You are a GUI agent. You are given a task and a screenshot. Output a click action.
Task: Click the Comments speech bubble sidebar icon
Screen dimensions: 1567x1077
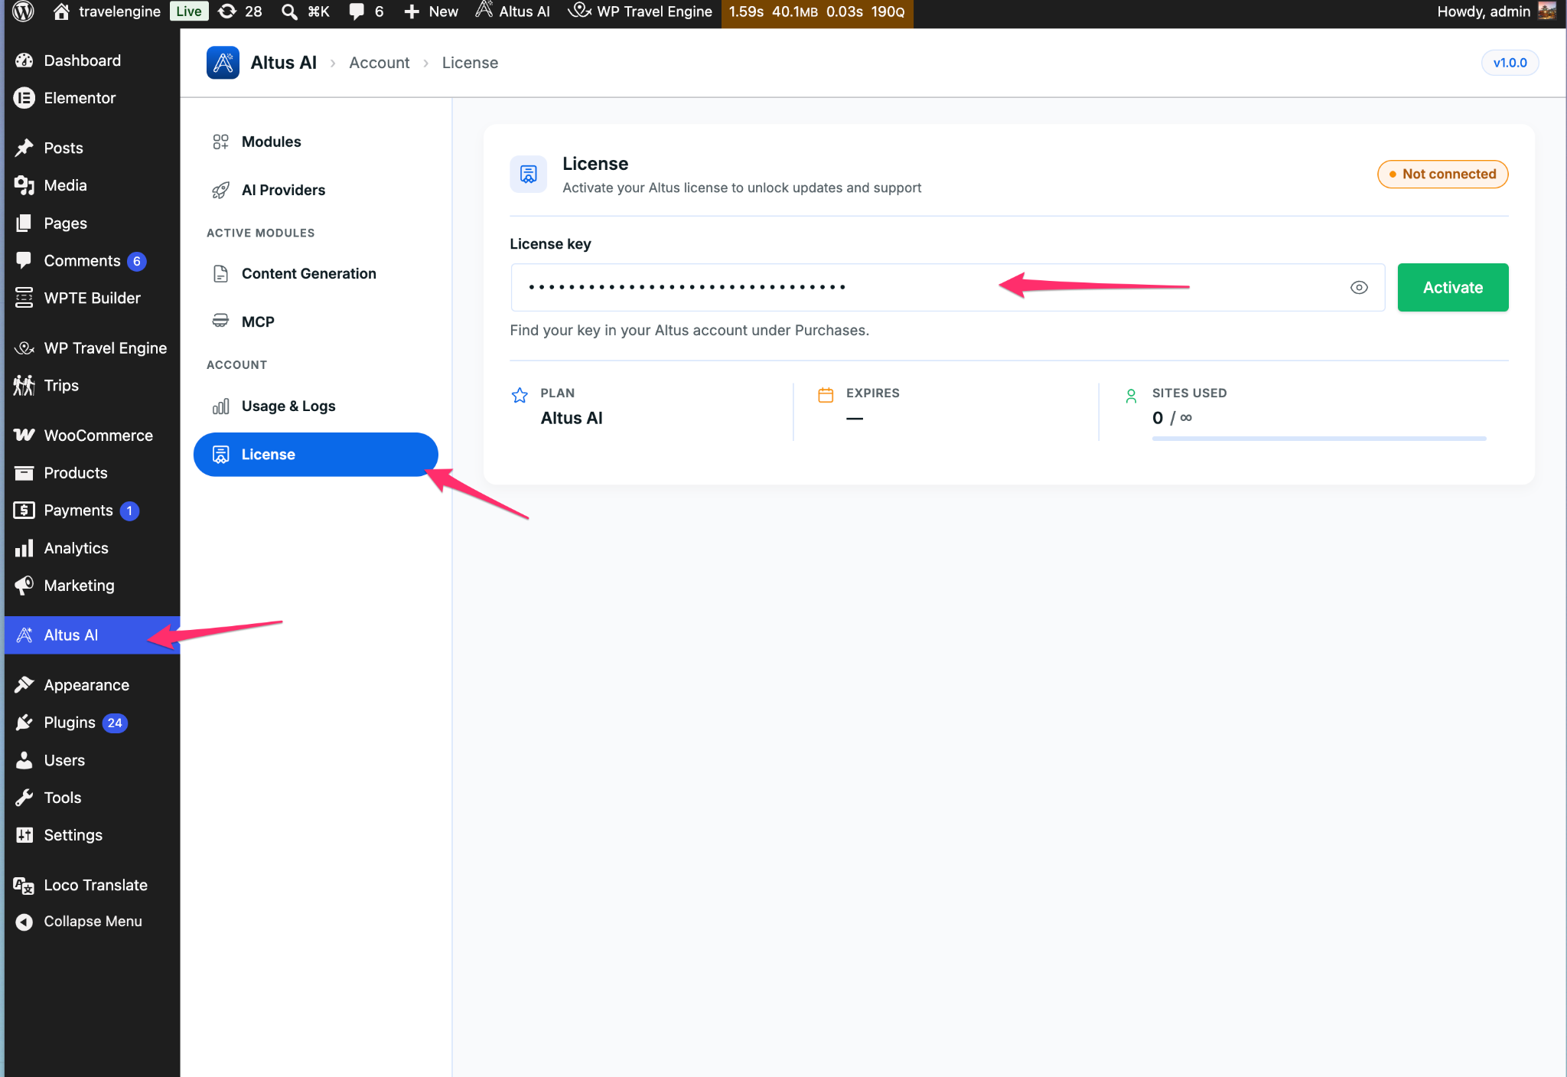pyautogui.click(x=24, y=260)
